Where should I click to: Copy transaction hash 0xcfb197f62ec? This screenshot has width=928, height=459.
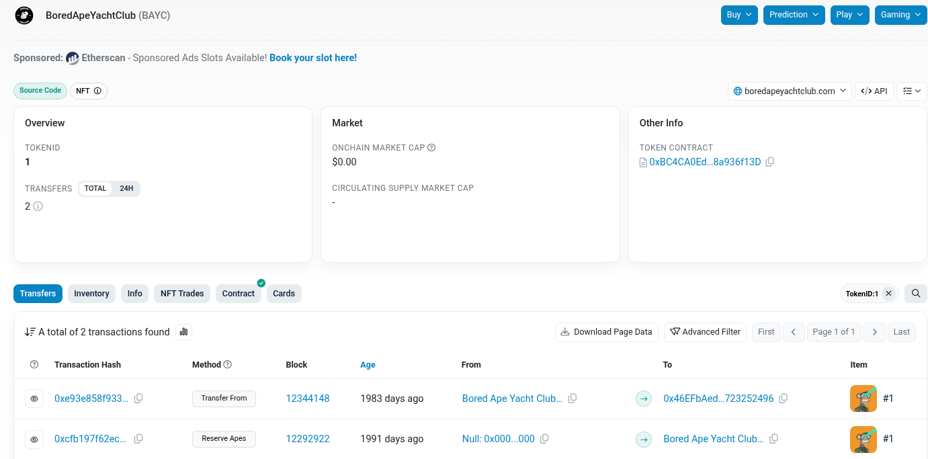coord(138,439)
